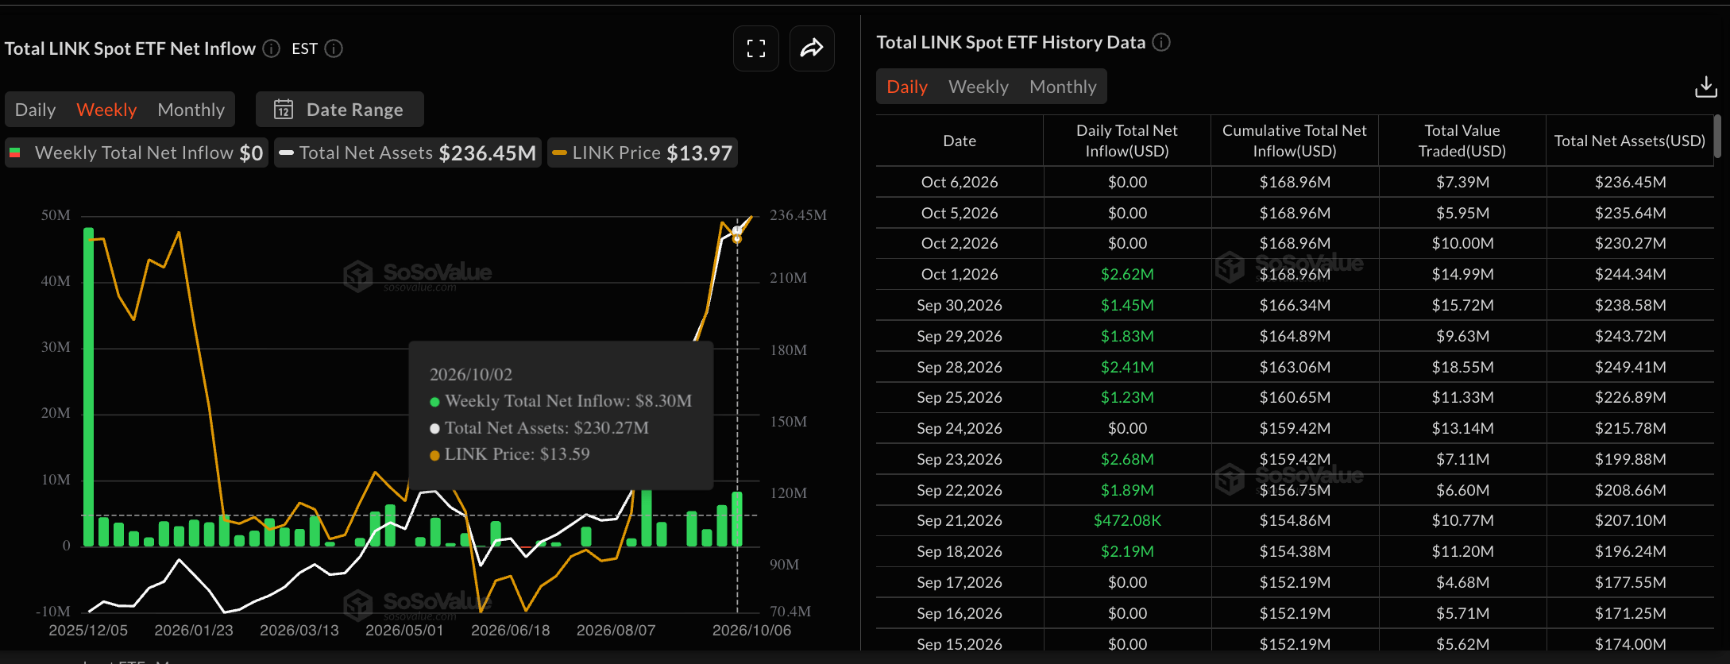Switch chart to Monthly view
The width and height of the screenshot is (1730, 664).
191,110
